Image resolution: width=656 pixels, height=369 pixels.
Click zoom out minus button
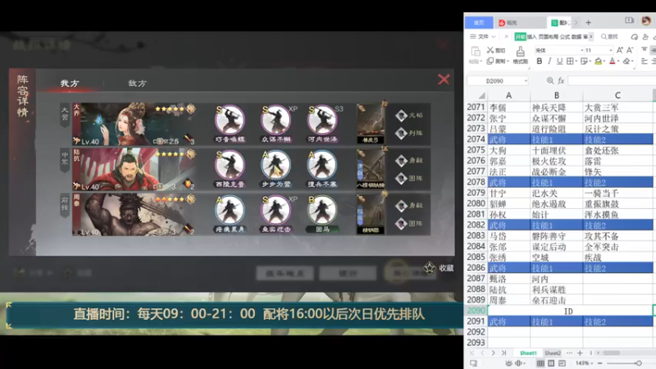click(x=600, y=363)
